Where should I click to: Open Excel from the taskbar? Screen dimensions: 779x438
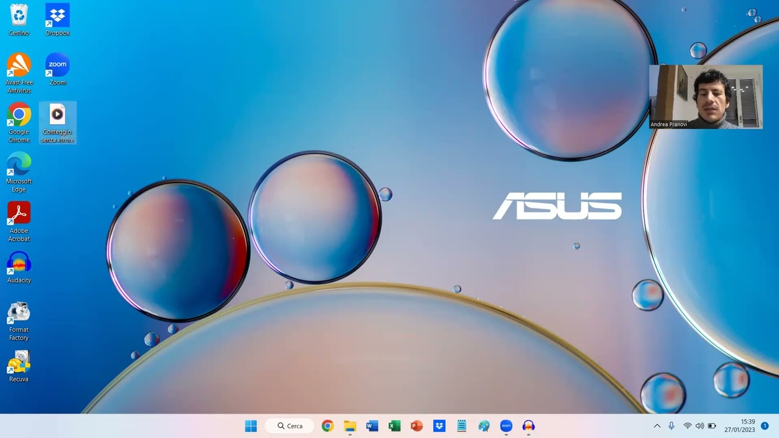point(394,426)
